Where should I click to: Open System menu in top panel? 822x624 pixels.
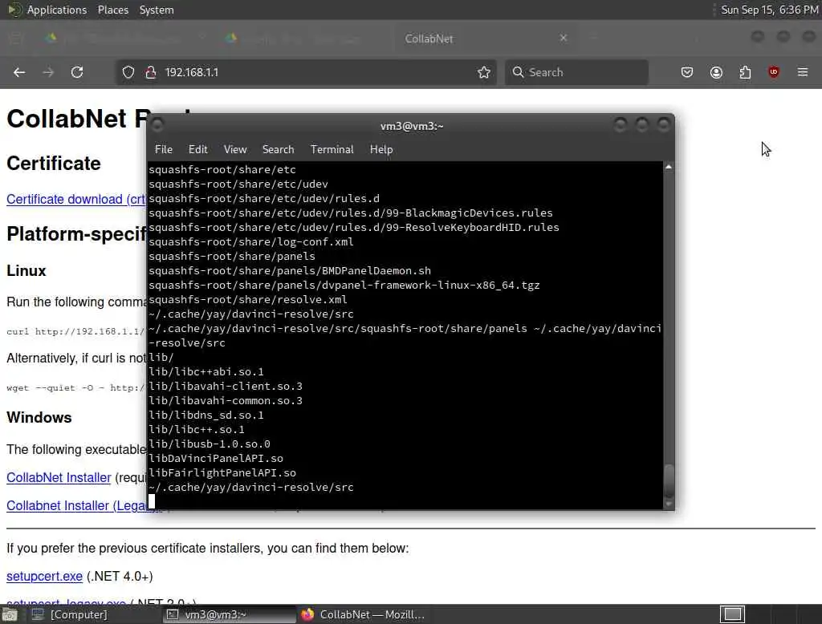click(157, 10)
